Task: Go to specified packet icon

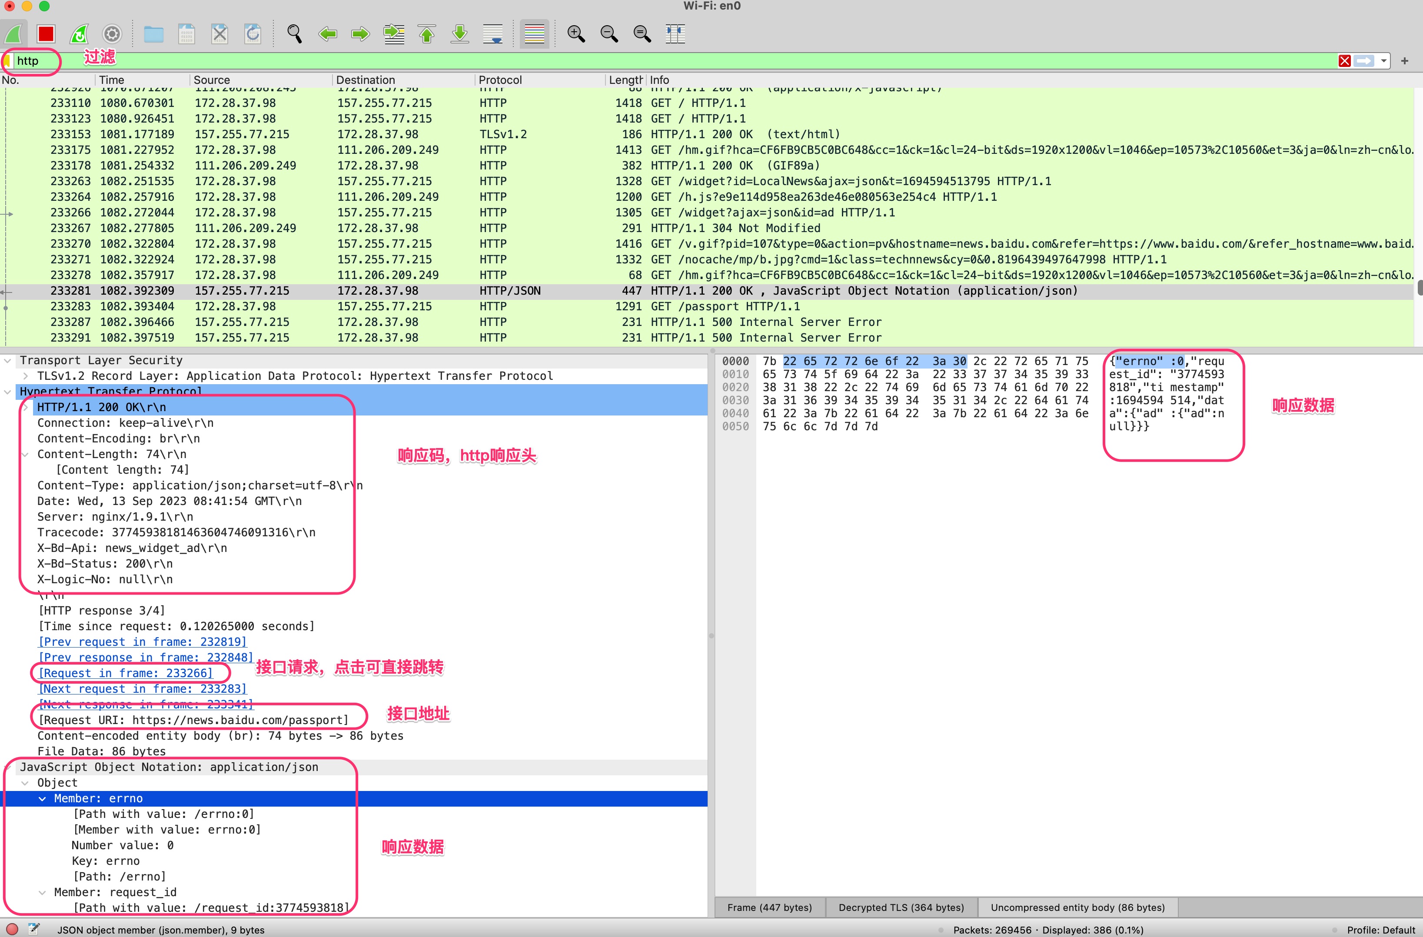Action: (x=394, y=33)
